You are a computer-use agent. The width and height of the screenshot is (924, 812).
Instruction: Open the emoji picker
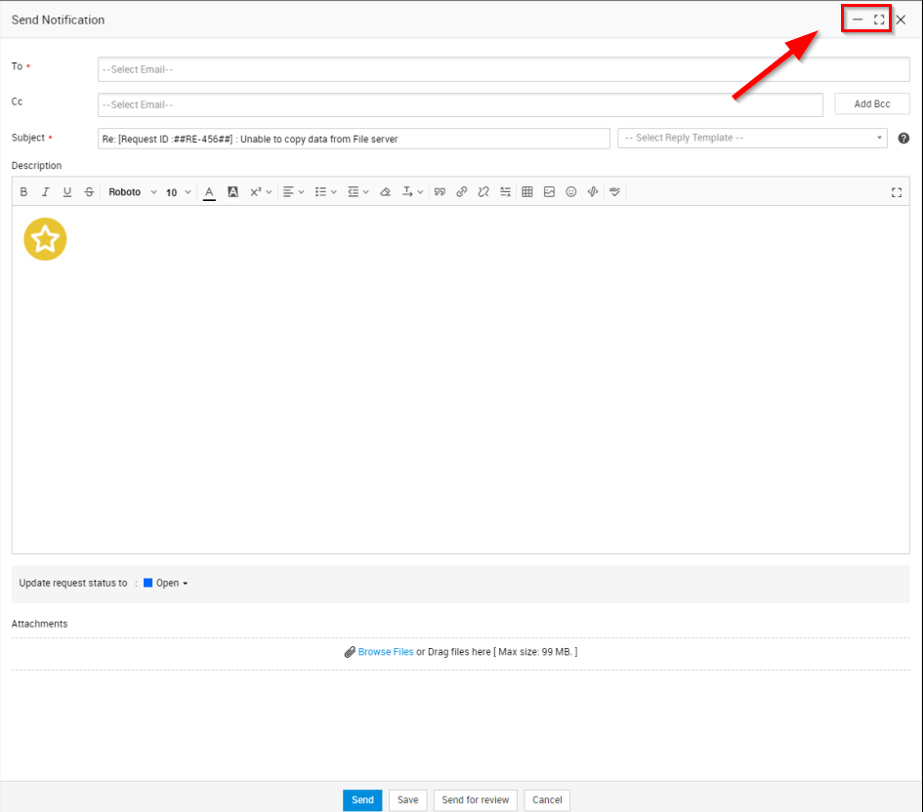(x=570, y=191)
